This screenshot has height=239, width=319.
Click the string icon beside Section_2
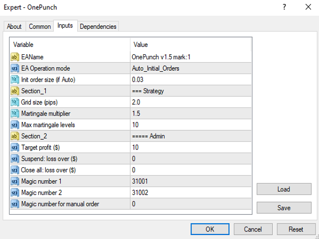pos(15,136)
